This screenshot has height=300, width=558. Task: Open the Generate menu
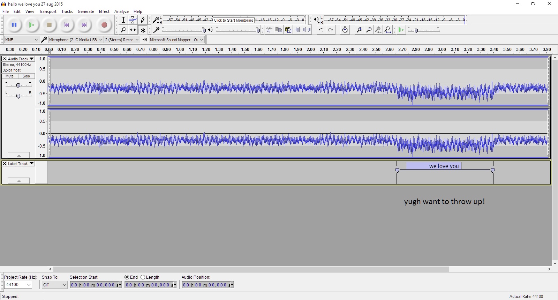click(x=86, y=12)
